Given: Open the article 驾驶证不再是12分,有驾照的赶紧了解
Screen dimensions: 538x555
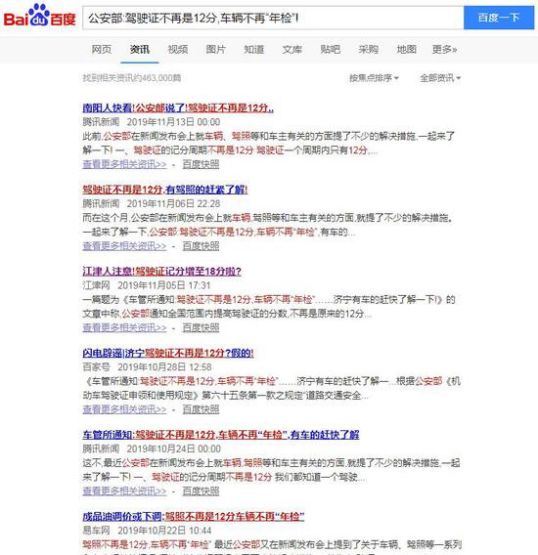Looking at the screenshot, I should pyautogui.click(x=164, y=190).
